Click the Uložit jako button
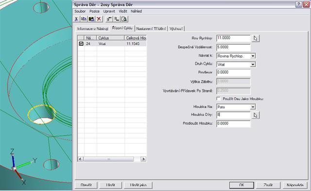Screen dimensions: 311x191 138,185
